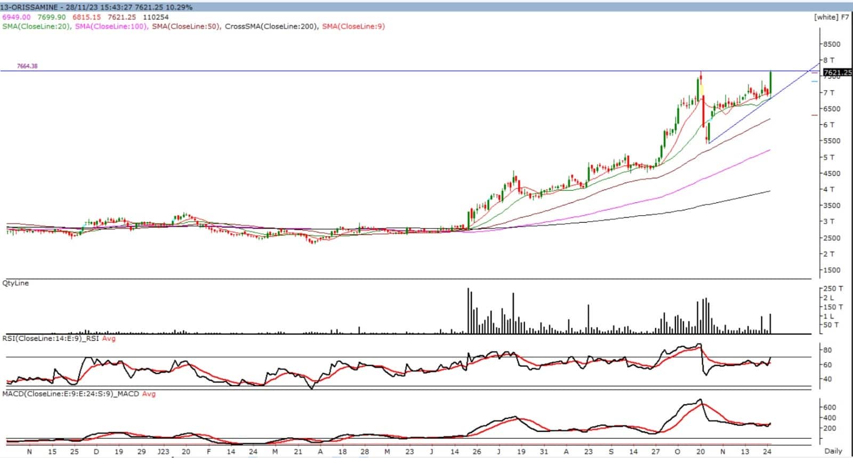This screenshot has height=458, width=853.
Task: Click the J23 date axis marker
Action: [163, 452]
